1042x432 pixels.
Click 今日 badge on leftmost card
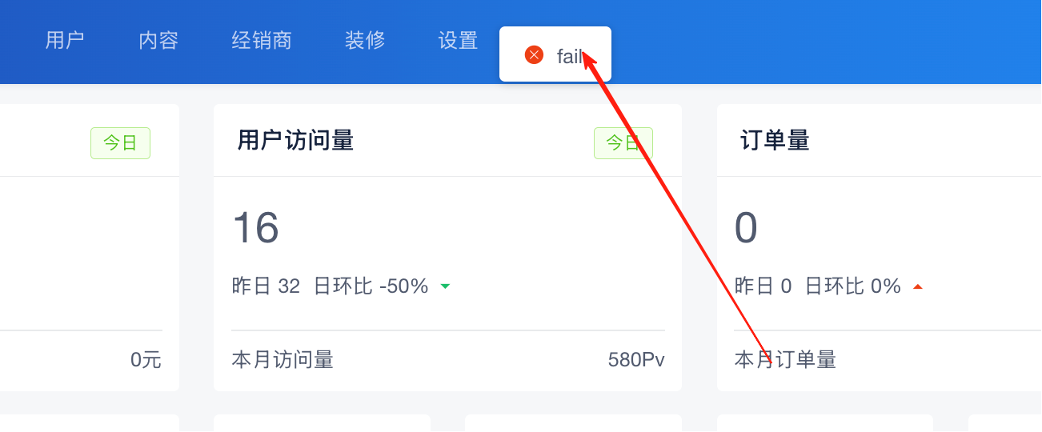[x=120, y=143]
